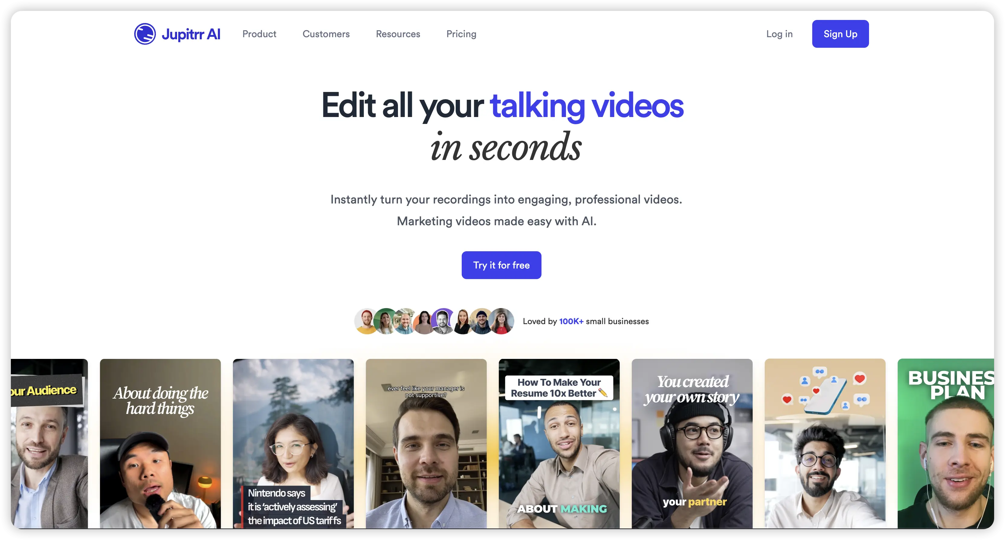Click the last avatar with red top

click(x=502, y=321)
